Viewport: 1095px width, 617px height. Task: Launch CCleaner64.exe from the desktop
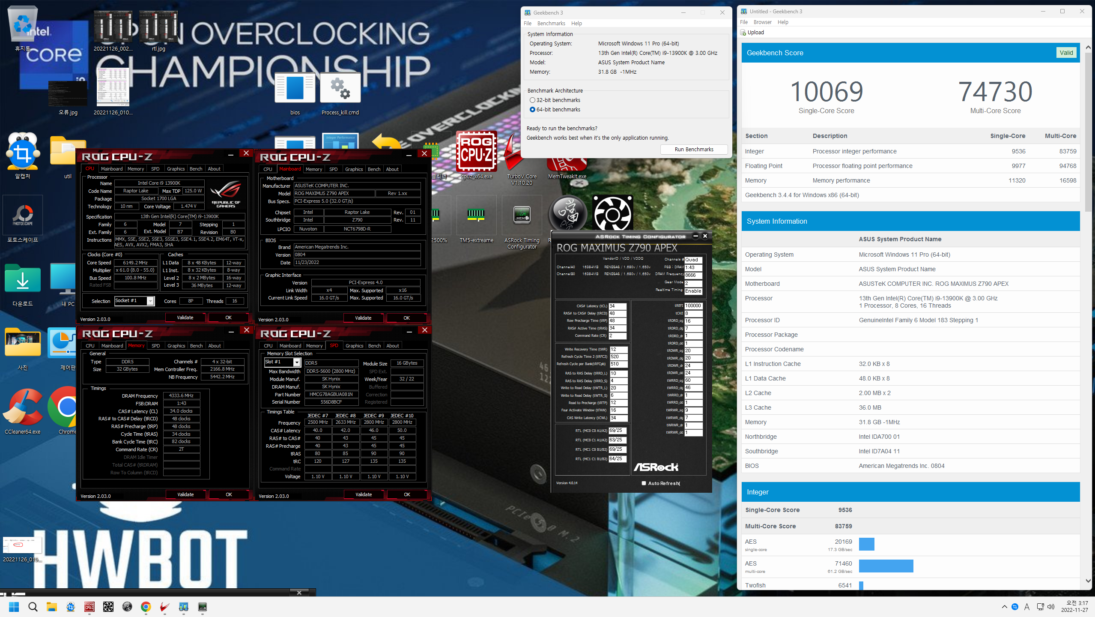(23, 411)
